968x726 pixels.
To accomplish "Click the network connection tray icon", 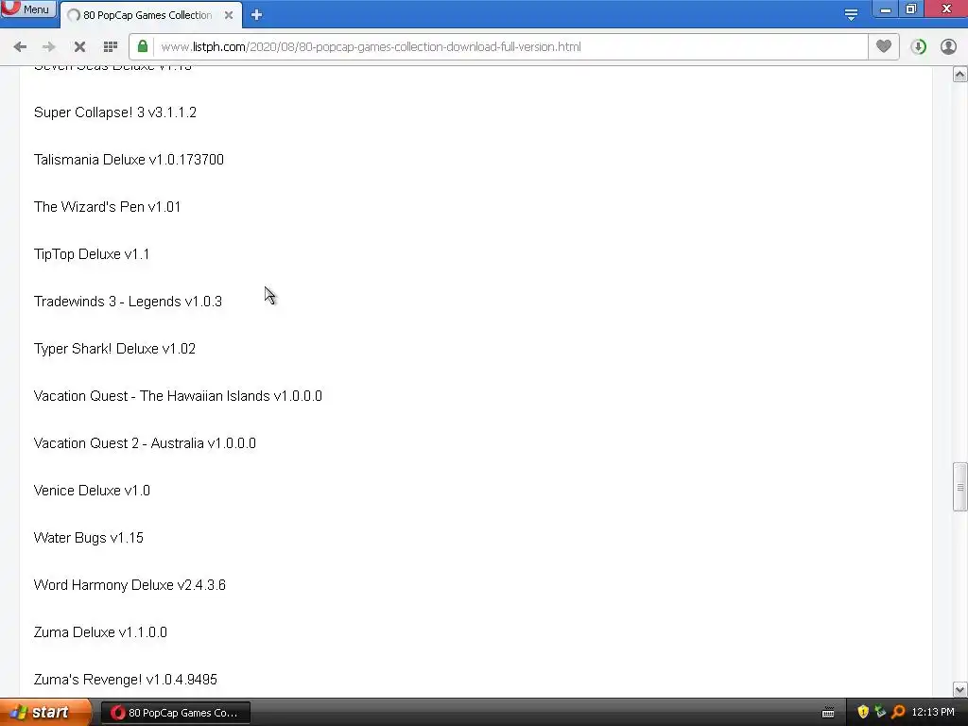I will click(x=880, y=713).
